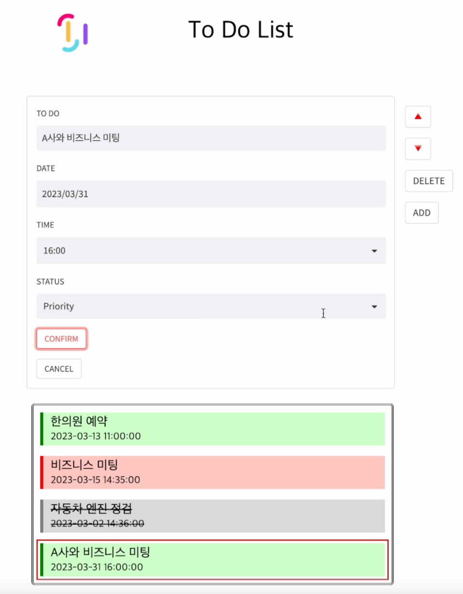The image size is (463, 594).
Task: Click the DELETE button
Action: click(429, 181)
